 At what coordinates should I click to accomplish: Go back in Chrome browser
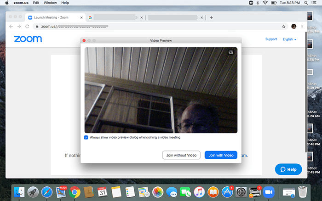[x=11, y=27]
